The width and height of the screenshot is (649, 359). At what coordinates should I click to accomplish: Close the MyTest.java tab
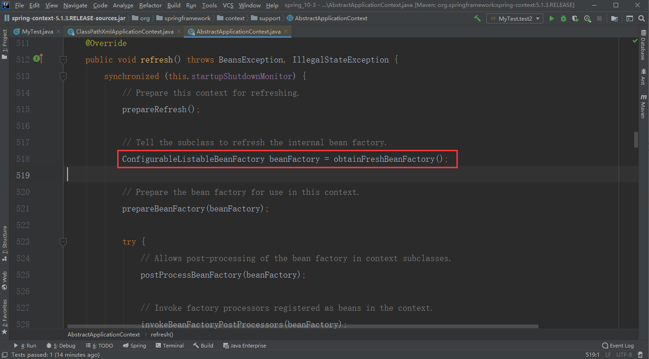[x=58, y=32]
